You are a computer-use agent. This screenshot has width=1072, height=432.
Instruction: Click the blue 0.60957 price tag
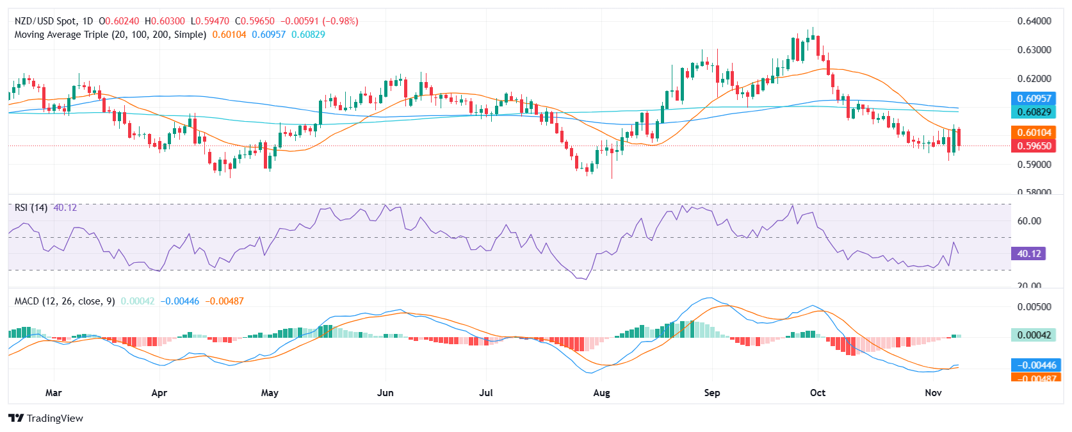(1034, 99)
